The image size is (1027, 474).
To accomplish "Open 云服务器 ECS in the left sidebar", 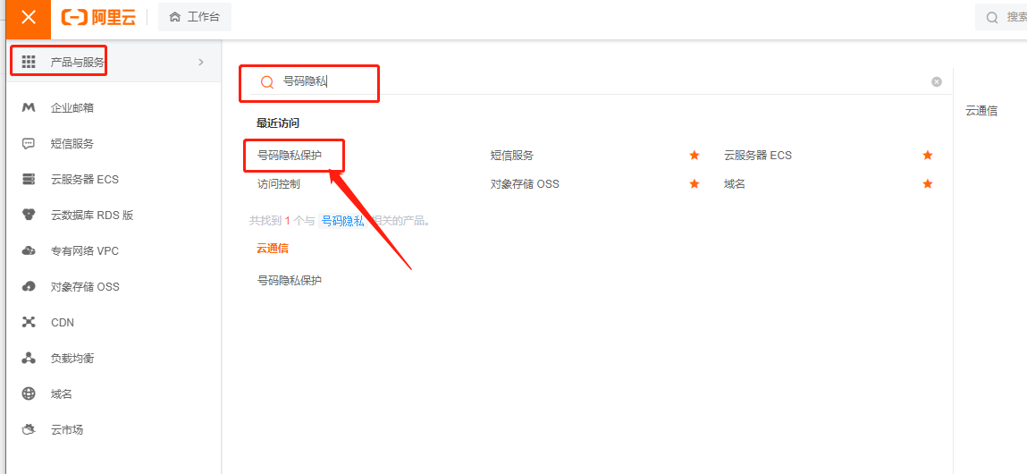I will click(85, 179).
